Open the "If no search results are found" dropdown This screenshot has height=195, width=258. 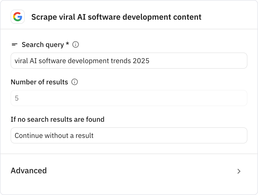(129, 135)
